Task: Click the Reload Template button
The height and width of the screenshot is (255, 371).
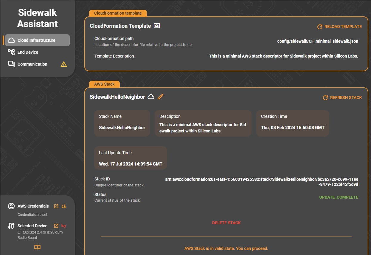Action: point(339,27)
